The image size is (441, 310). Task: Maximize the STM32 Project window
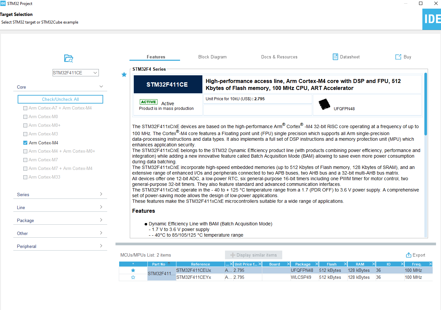[x=421, y=3]
